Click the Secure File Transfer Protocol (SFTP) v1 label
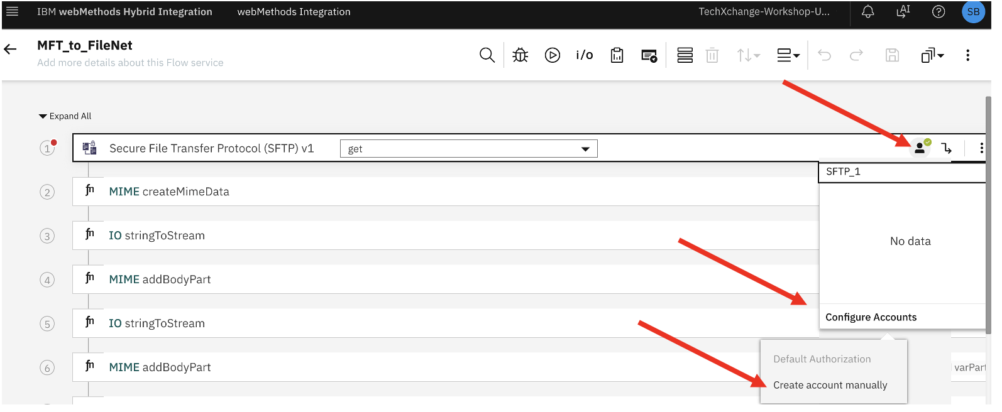Viewport: 1002px width, 412px height. [x=211, y=148]
